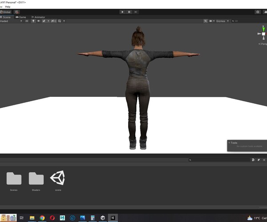267x222 pixels.
Task: Open the collab services icon in toolbar
Action: click(x=258, y=12)
